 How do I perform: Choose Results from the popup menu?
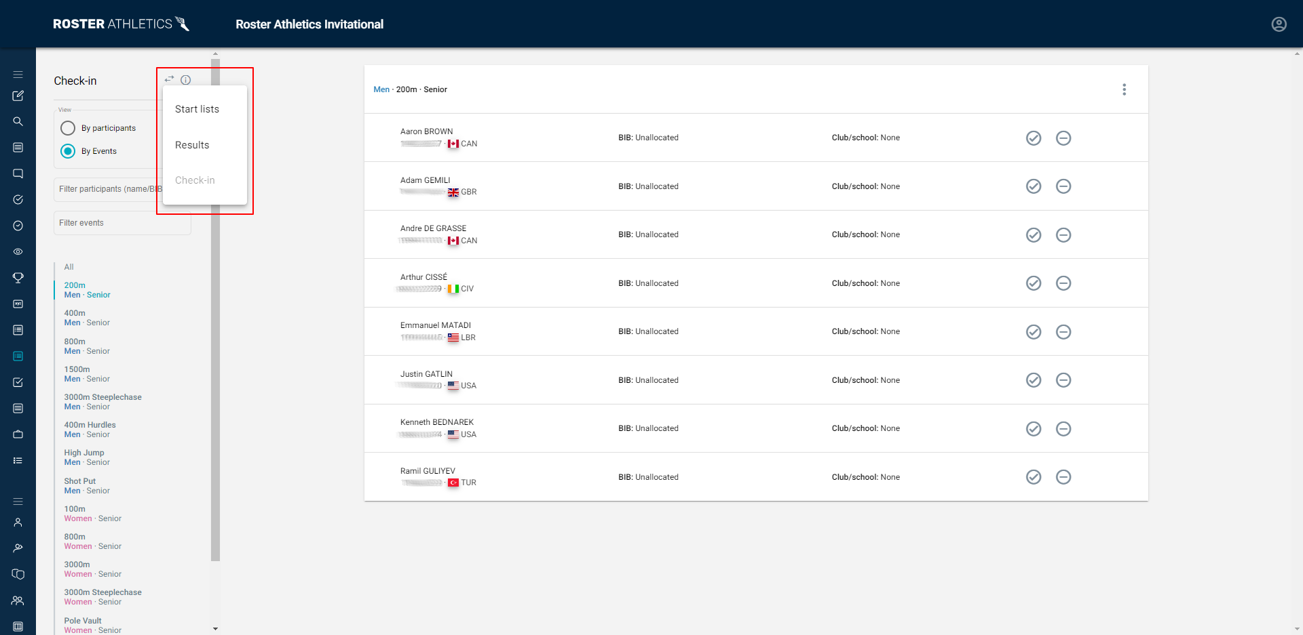point(205,145)
